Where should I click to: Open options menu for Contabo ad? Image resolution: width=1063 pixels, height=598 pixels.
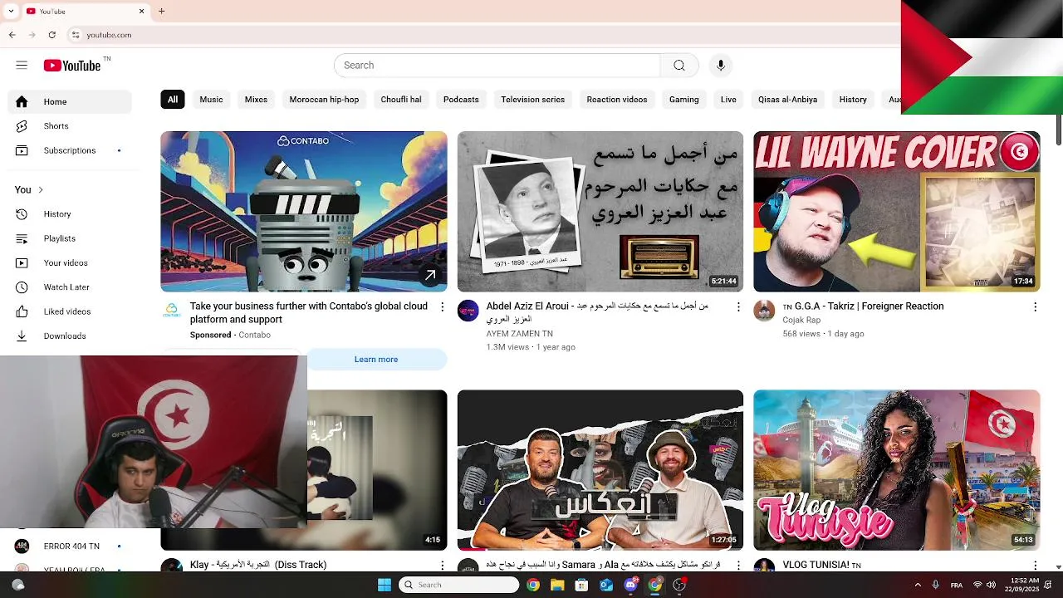(x=442, y=307)
